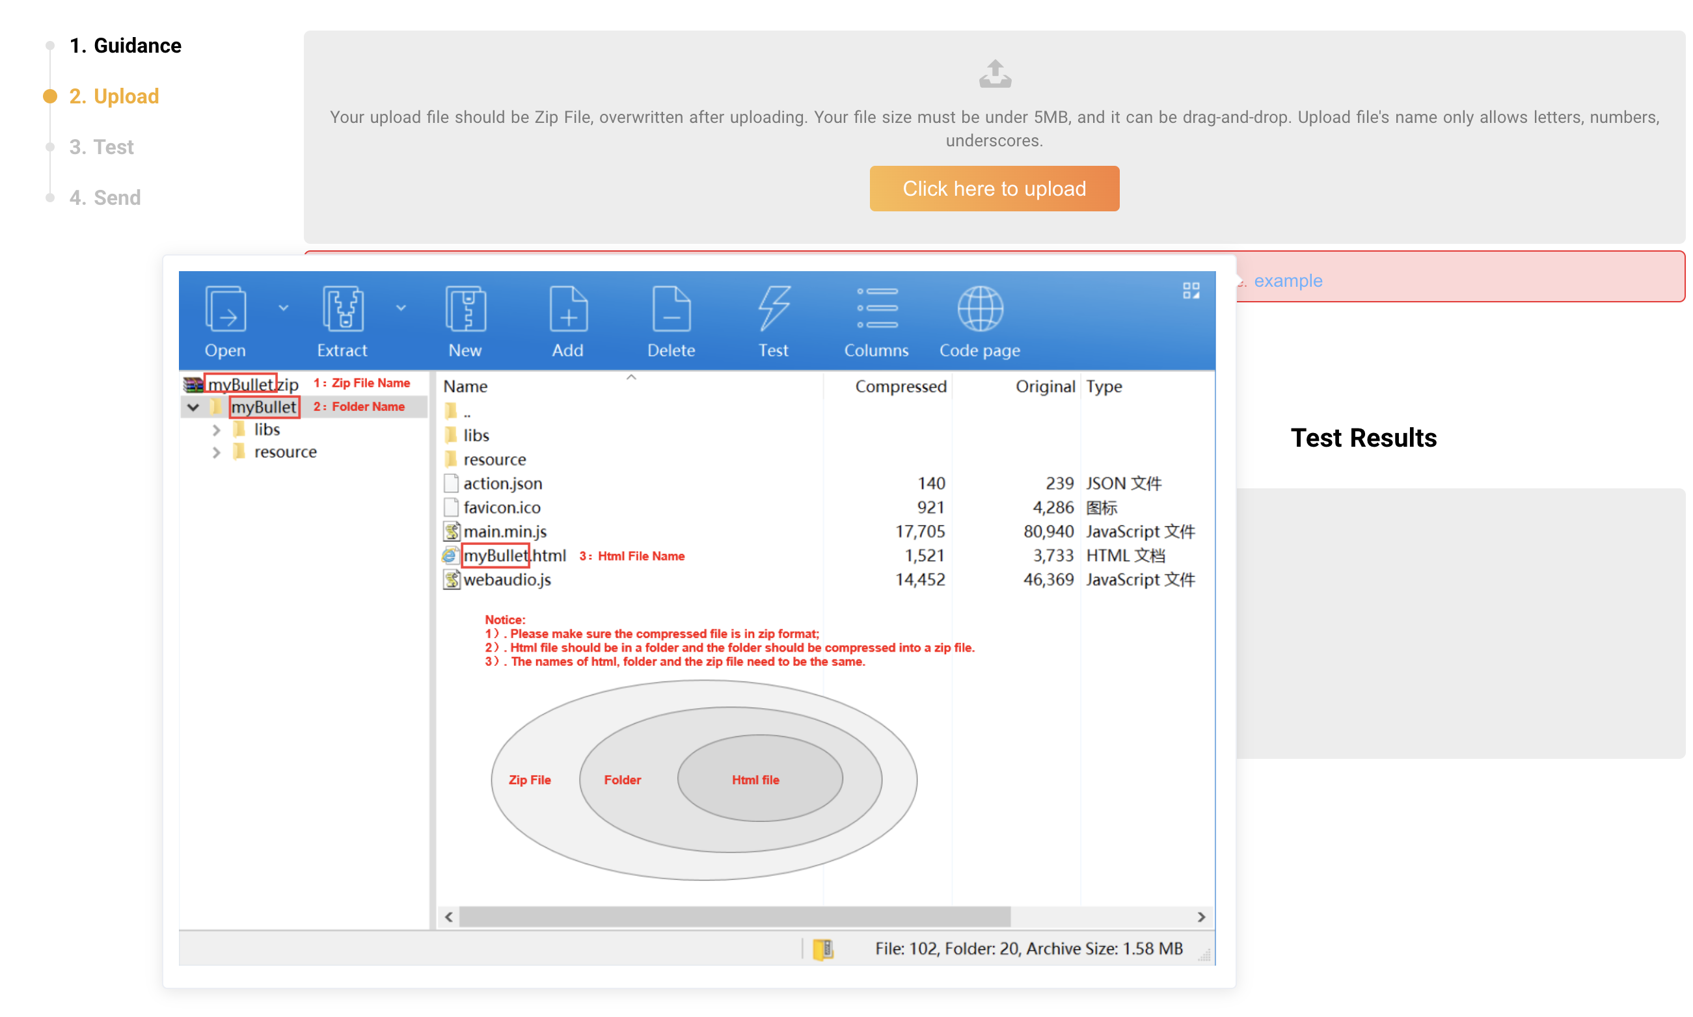This screenshot has width=1693, height=1017.
Task: Sort by Type column header
Action: [1104, 386]
